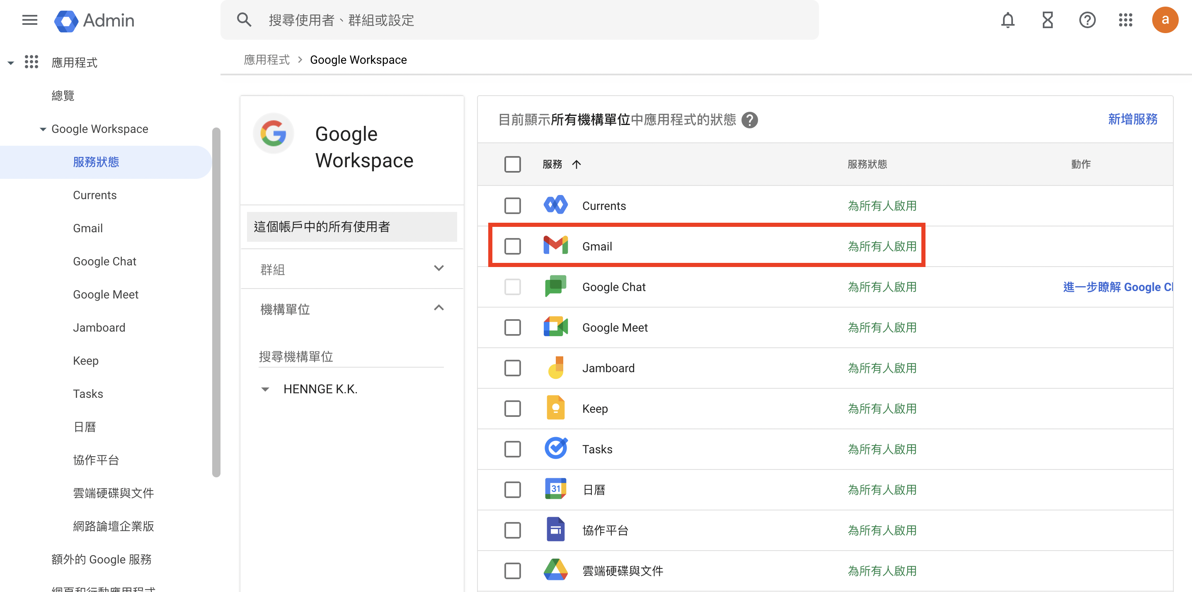Image resolution: width=1192 pixels, height=592 pixels.
Task: Open the tasks hourglass icon
Action: (x=1047, y=20)
